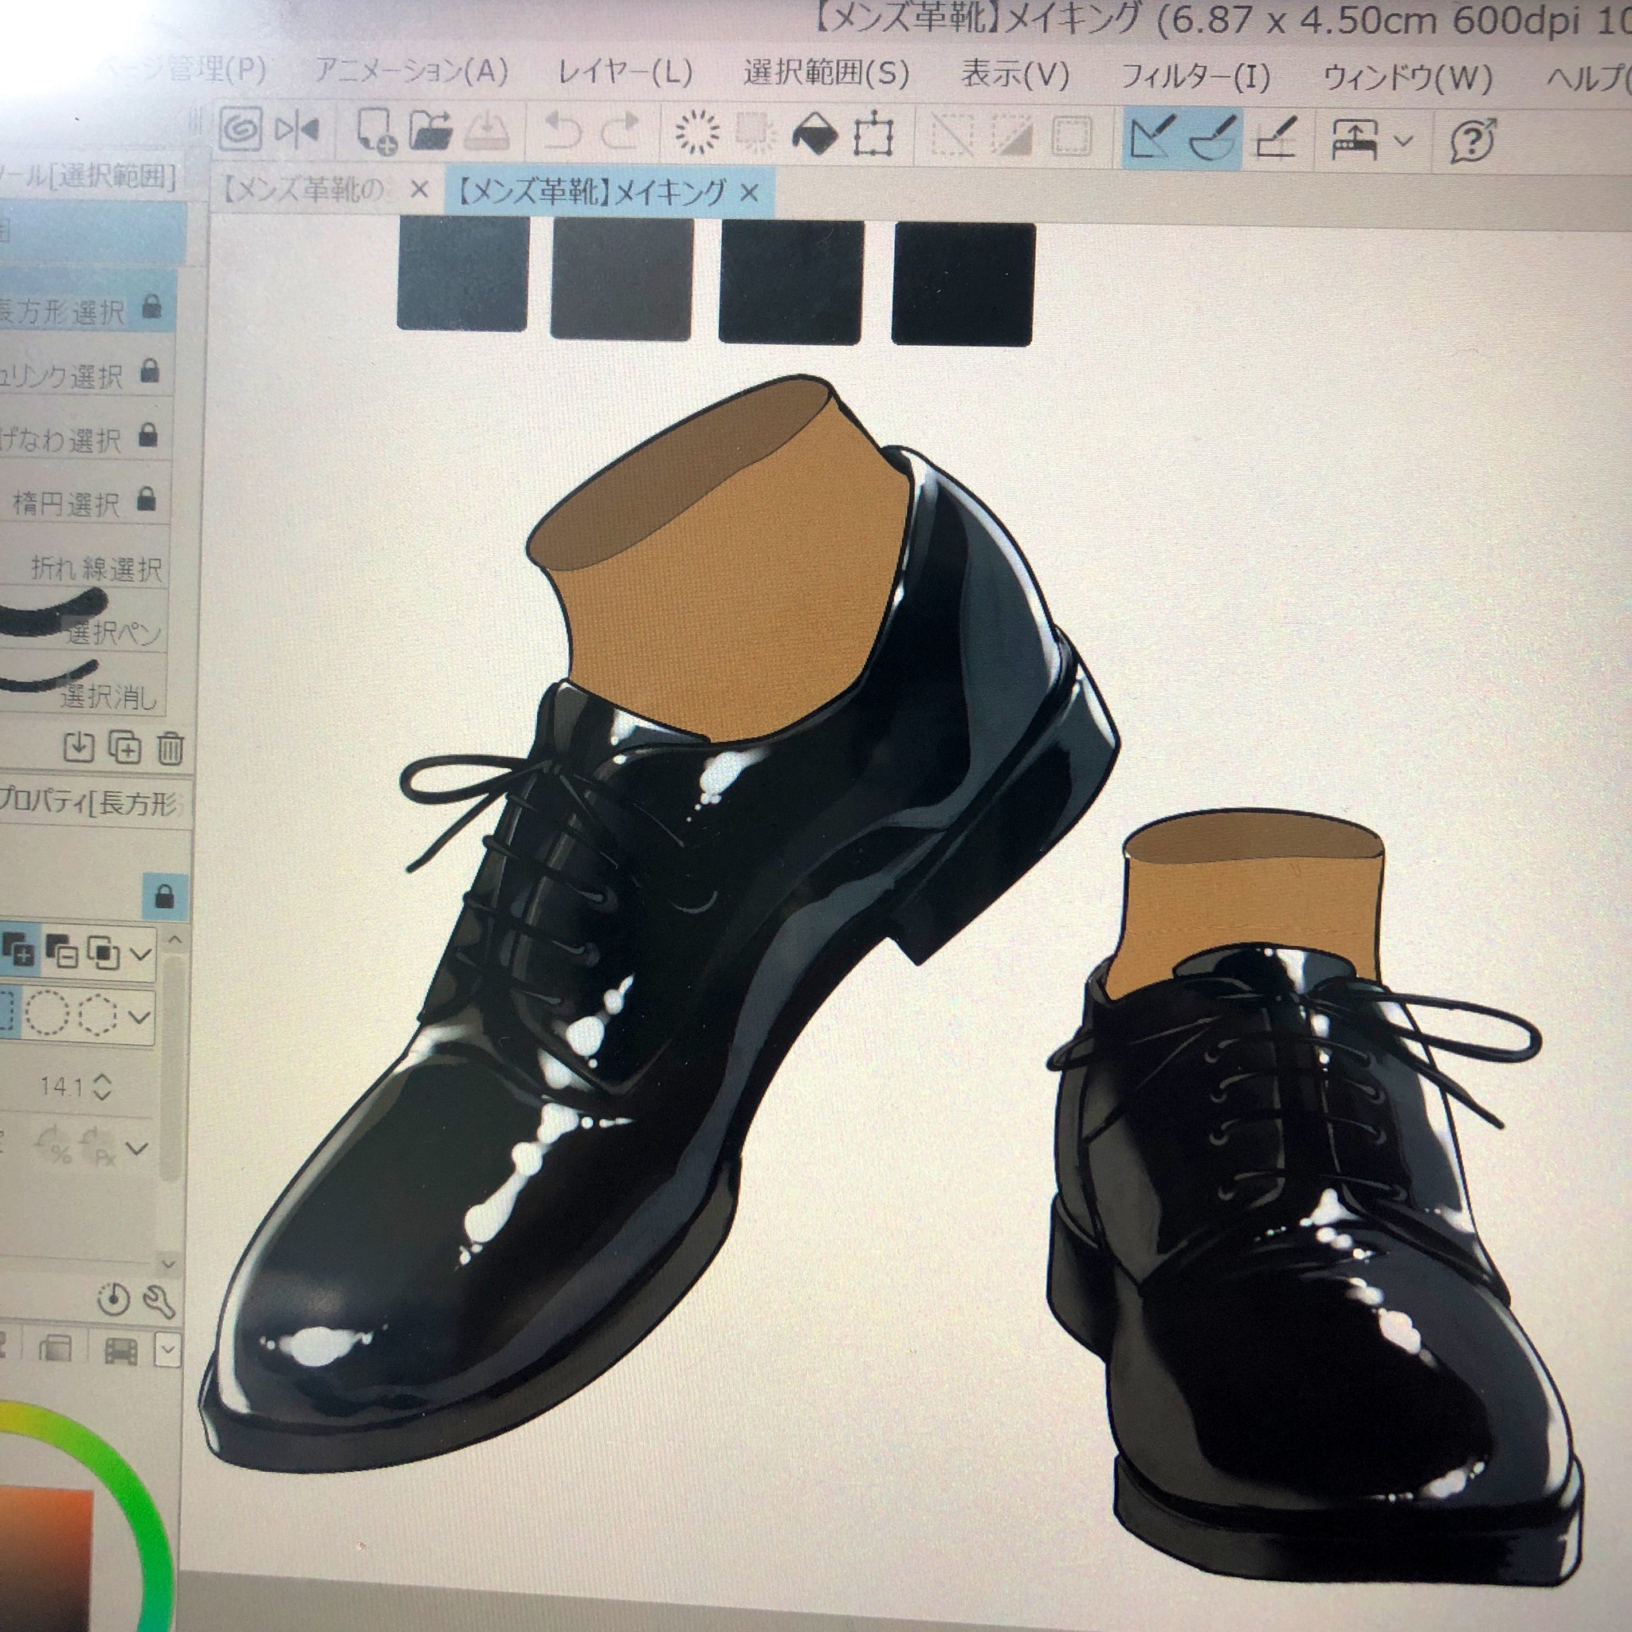Click the Fill bucket icon in toolbar

815,135
